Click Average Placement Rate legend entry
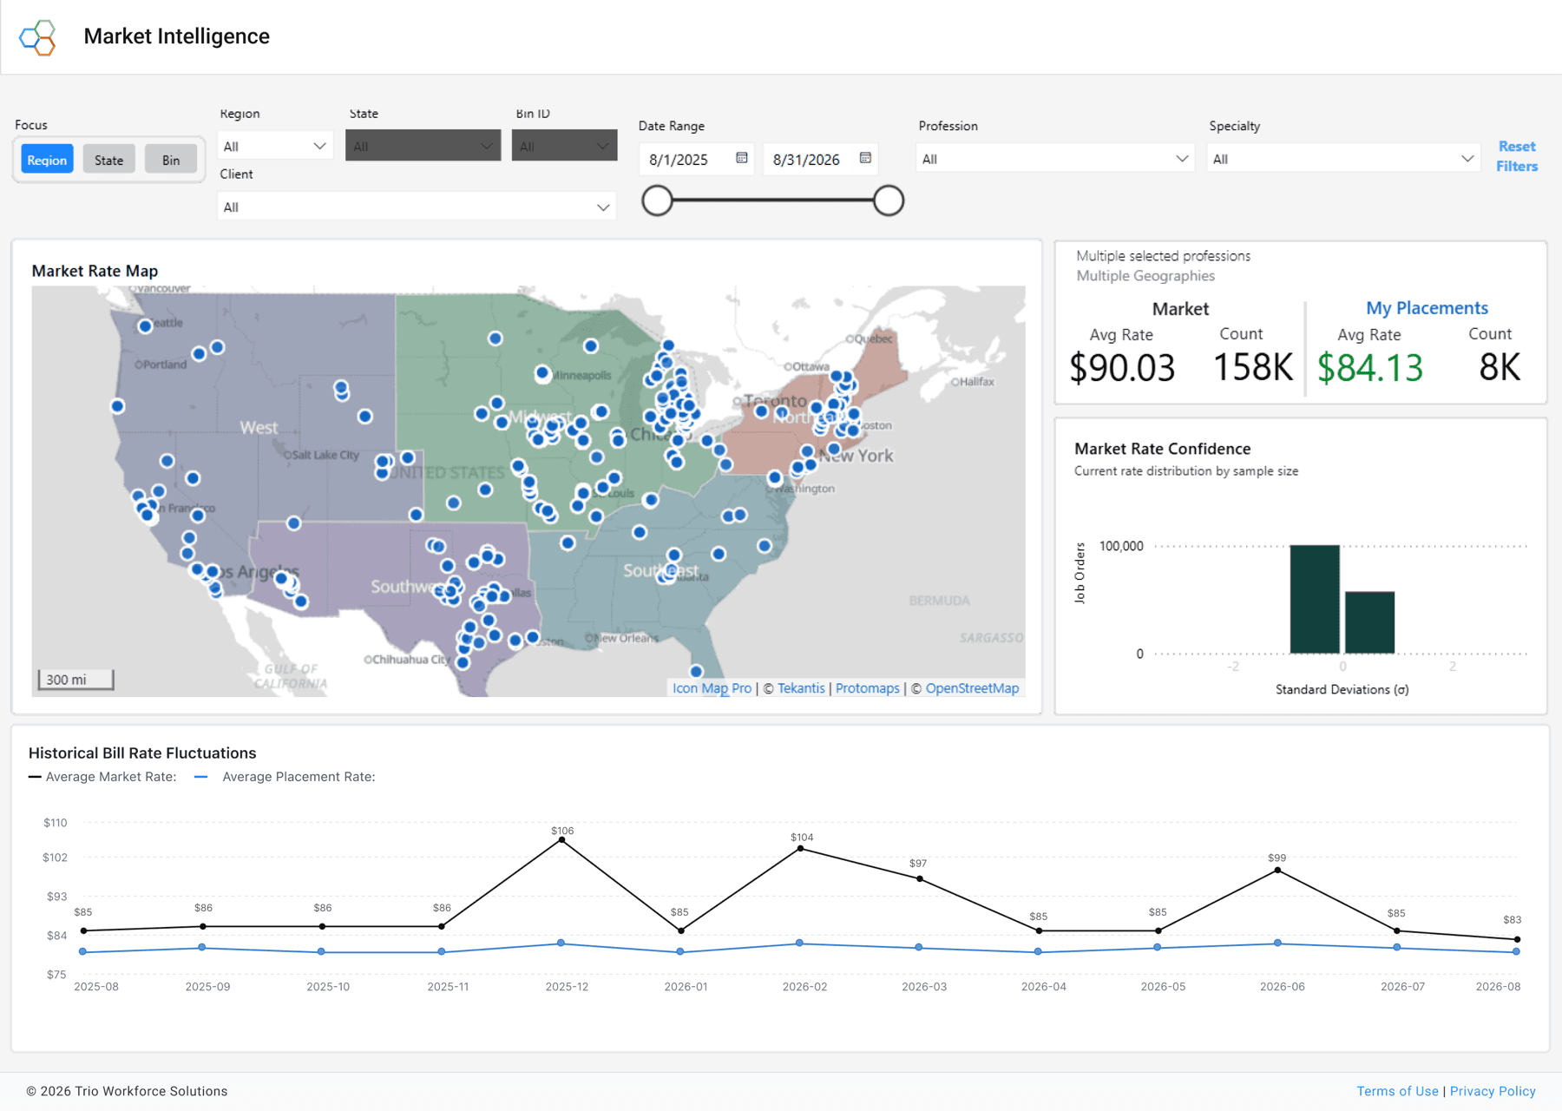Viewport: 1562px width, 1111px height. click(x=285, y=777)
